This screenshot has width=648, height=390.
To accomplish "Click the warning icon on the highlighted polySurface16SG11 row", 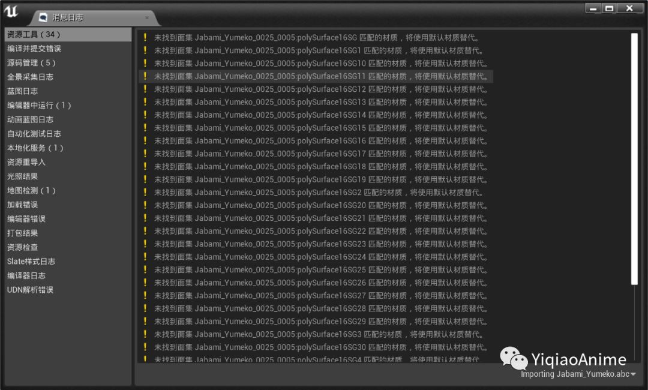I will 145,76.
